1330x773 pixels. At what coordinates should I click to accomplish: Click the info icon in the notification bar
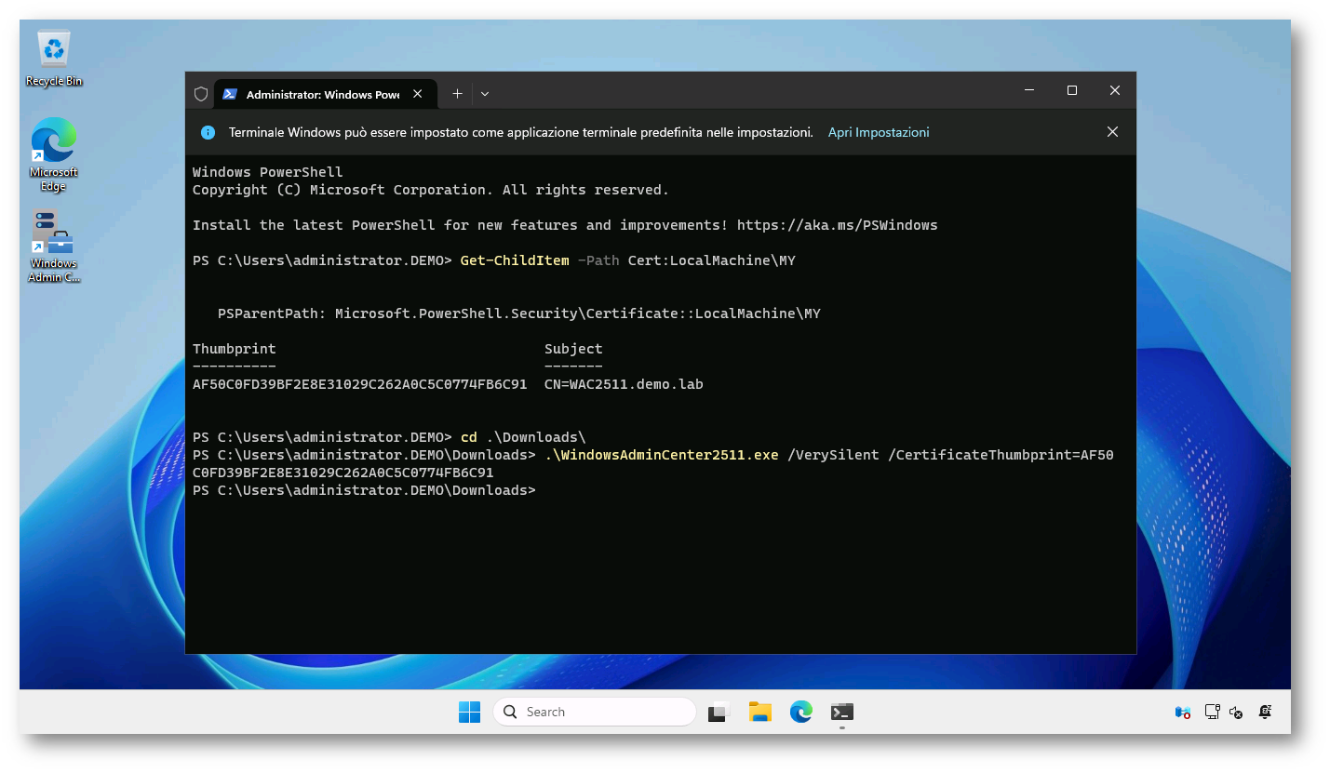pyautogui.click(x=208, y=133)
